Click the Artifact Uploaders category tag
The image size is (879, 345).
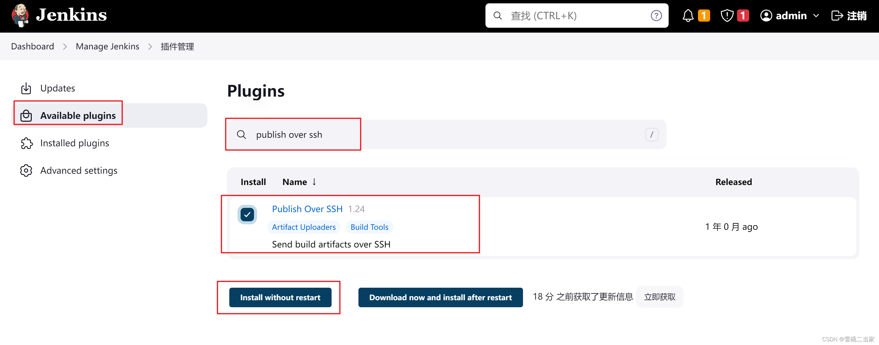(x=304, y=227)
